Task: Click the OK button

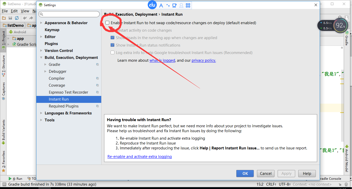Action: 245,174
